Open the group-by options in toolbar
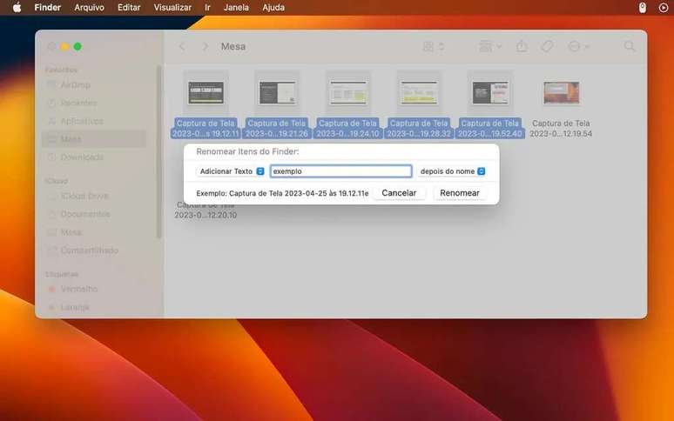Viewport: 674px width, 421px height. pyautogui.click(x=490, y=46)
